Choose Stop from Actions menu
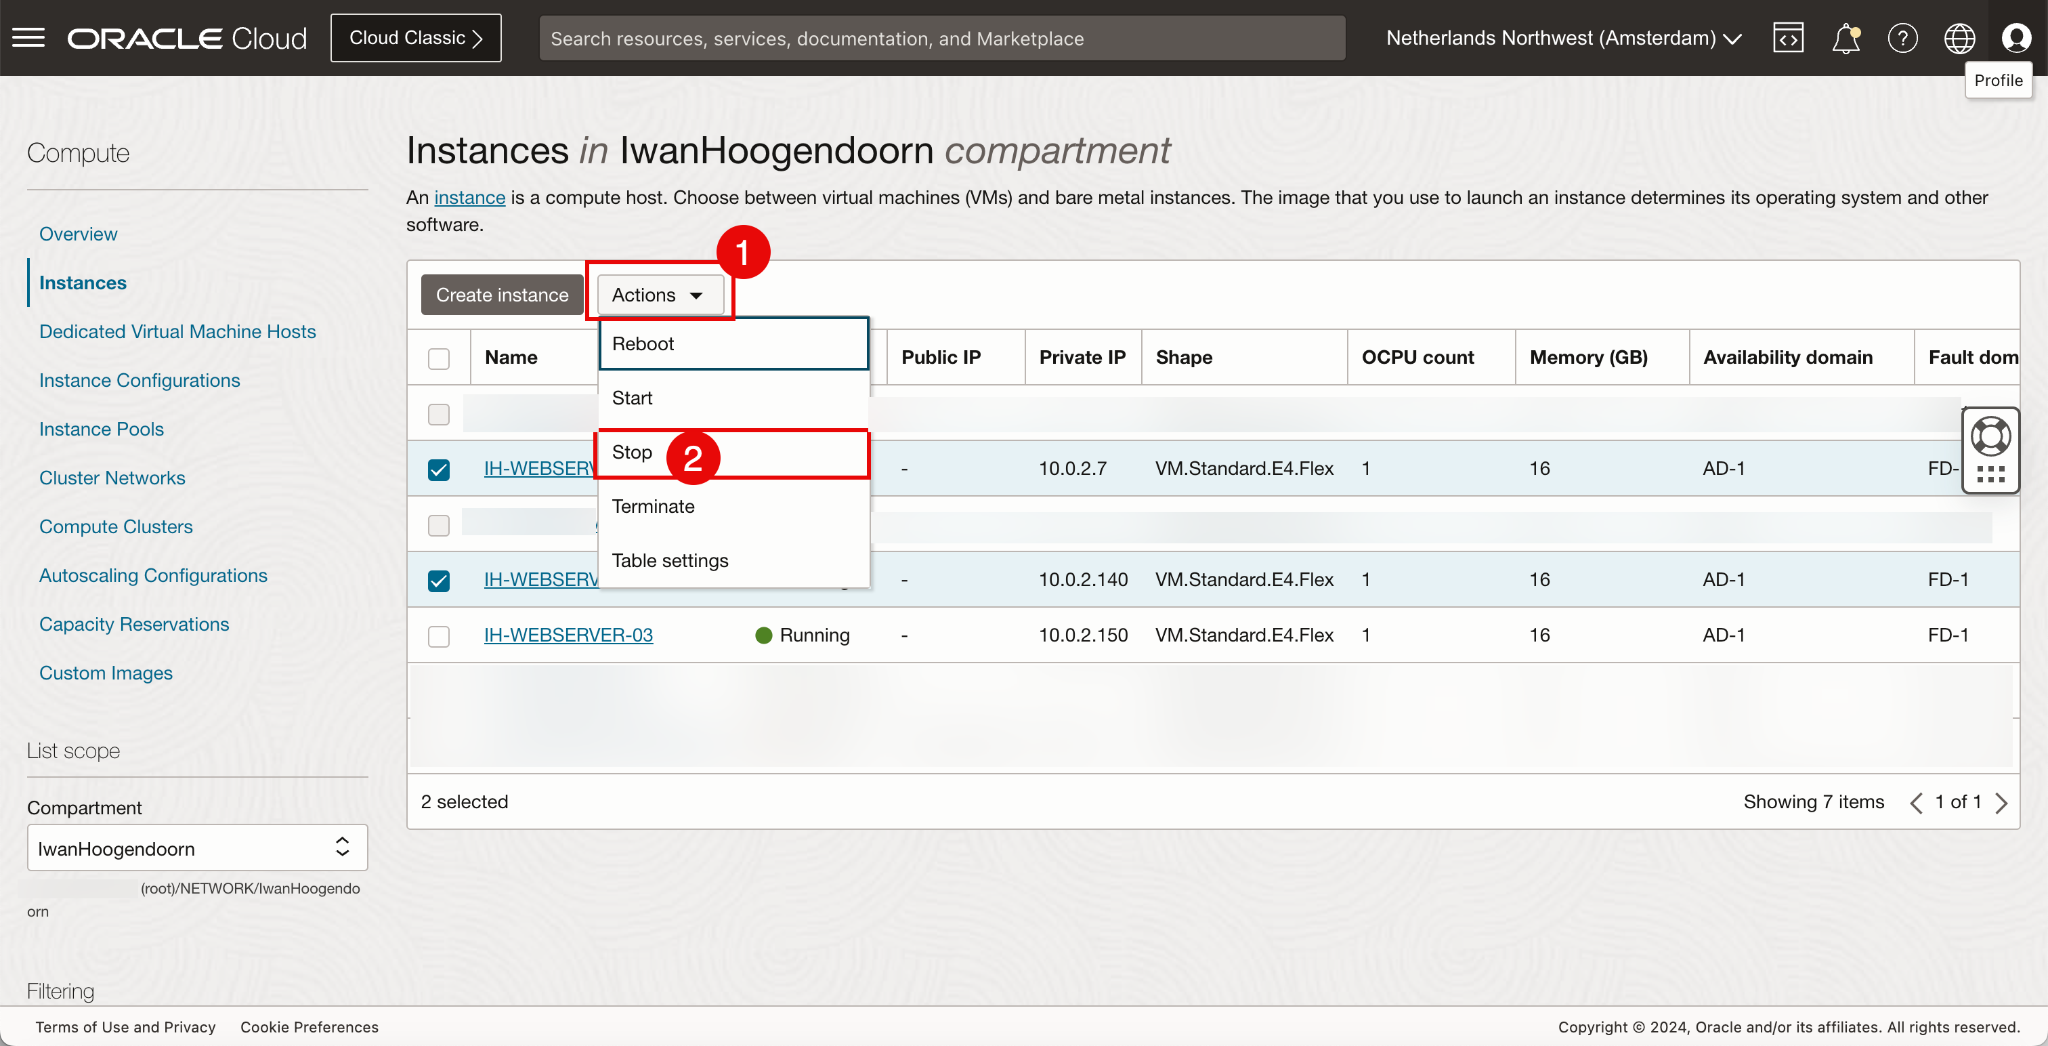The width and height of the screenshot is (2048, 1046). click(633, 453)
